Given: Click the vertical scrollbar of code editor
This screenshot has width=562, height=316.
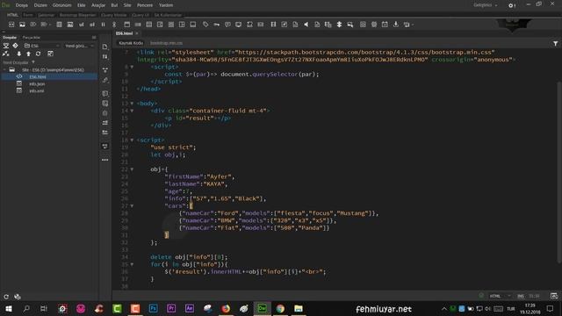Looking at the screenshot, I should (559, 172).
